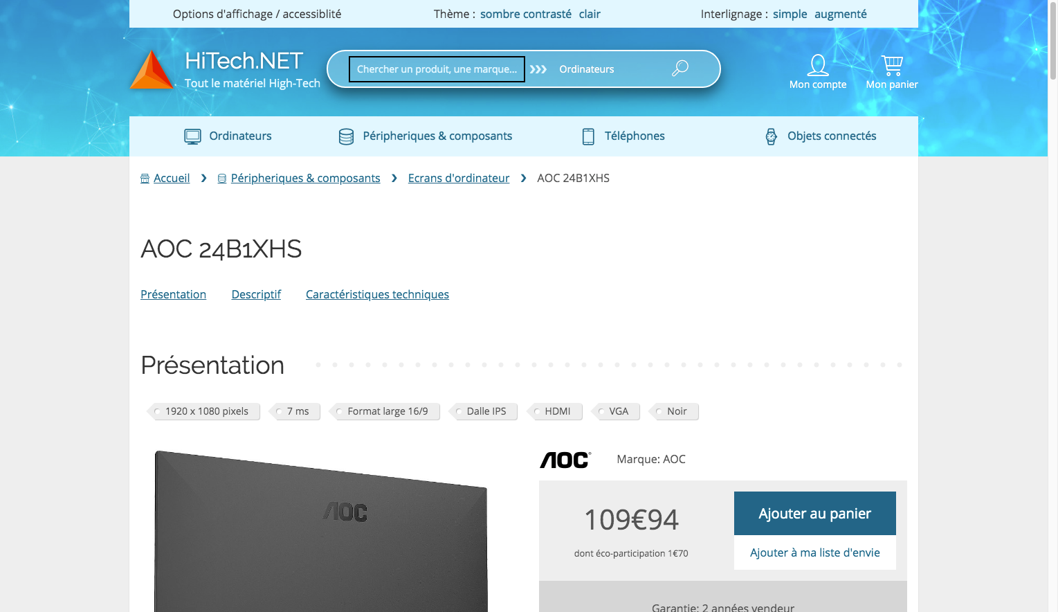Click the magnifying glass search icon
Viewport: 1058px width, 612px height.
[x=680, y=68]
